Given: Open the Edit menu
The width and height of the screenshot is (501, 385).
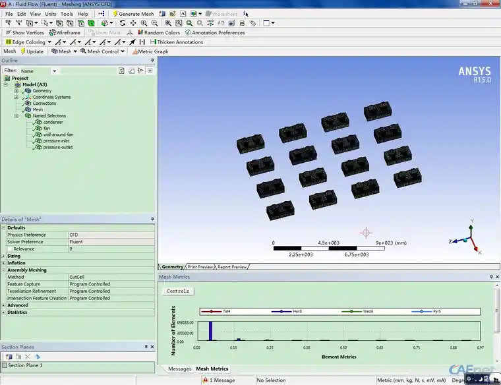Looking at the screenshot, I should pyautogui.click(x=21, y=14).
